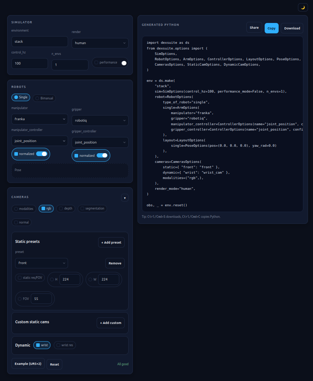Click the Add custom button
The width and height of the screenshot is (313, 381).
[111, 323]
